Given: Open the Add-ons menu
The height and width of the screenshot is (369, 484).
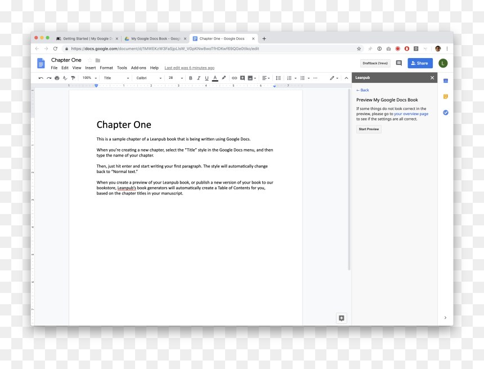Looking at the screenshot, I should point(138,68).
